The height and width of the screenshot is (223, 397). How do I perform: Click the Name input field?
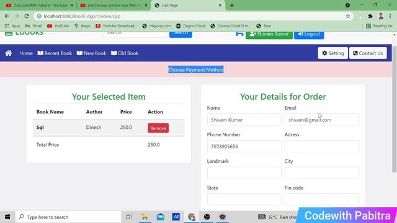pos(244,120)
